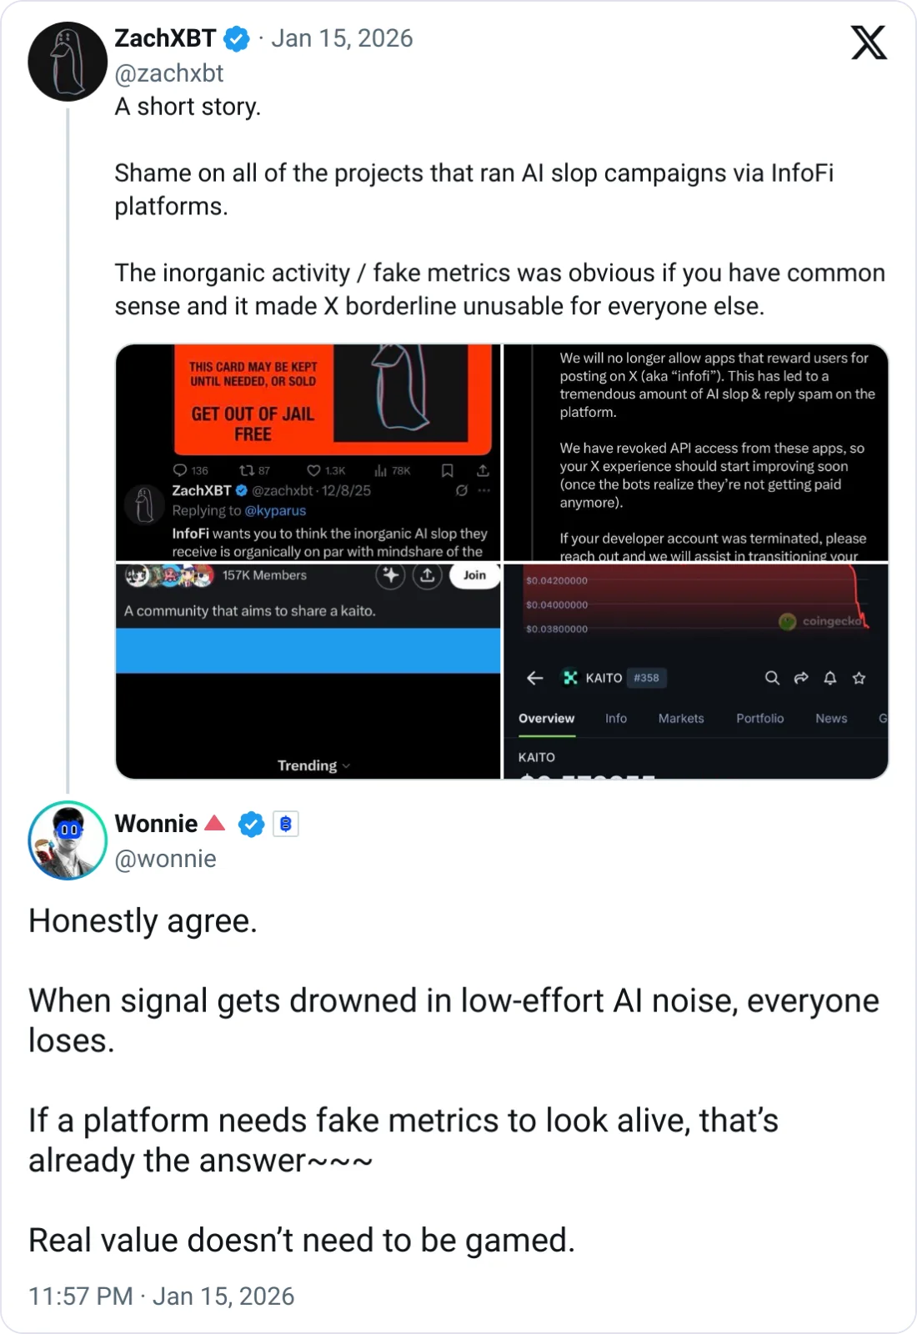Open the @kyparus mention link

point(275,510)
